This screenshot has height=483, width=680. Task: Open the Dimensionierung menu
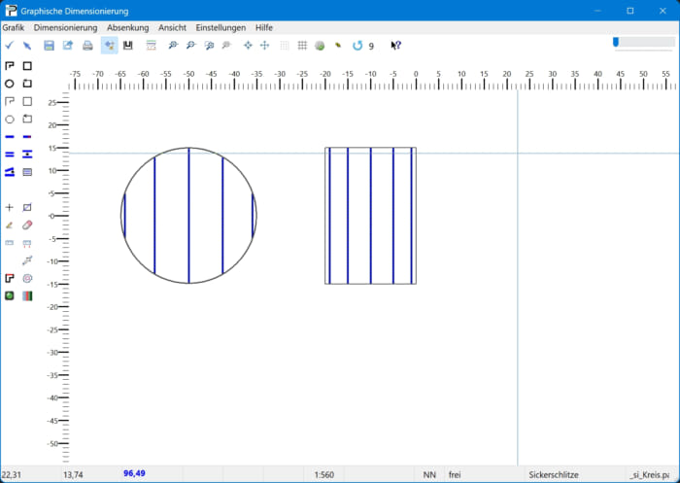coord(65,28)
